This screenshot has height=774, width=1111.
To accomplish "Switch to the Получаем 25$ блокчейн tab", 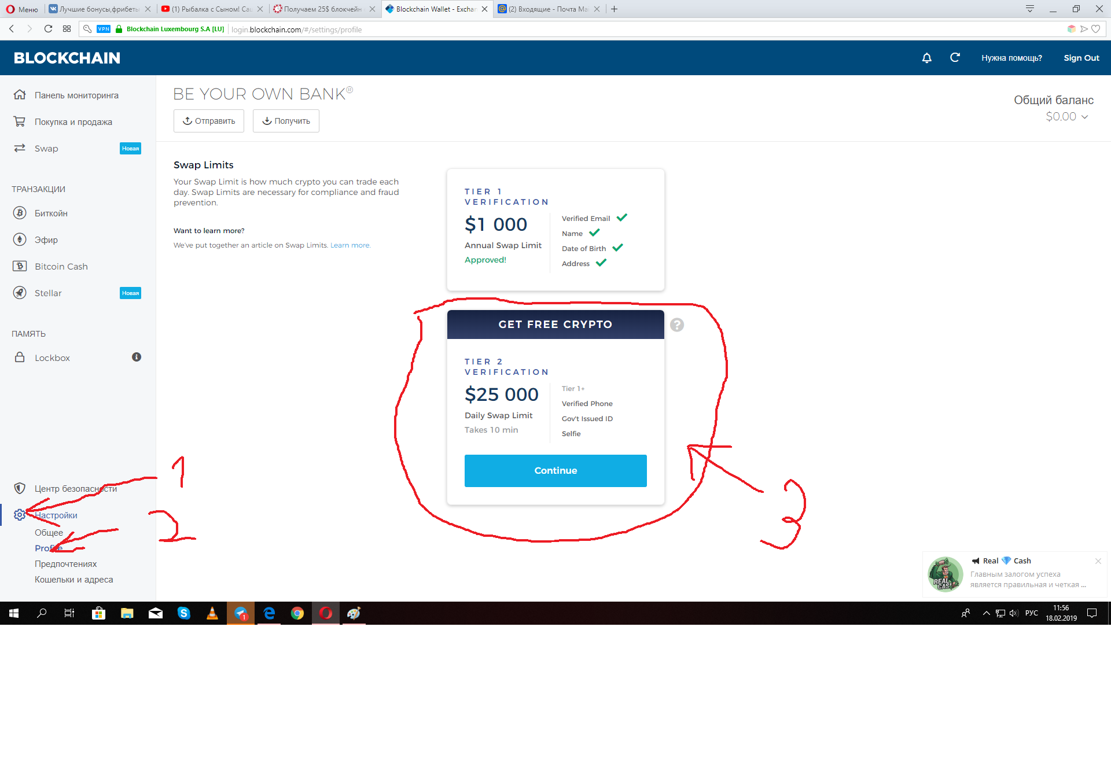I will [x=324, y=9].
